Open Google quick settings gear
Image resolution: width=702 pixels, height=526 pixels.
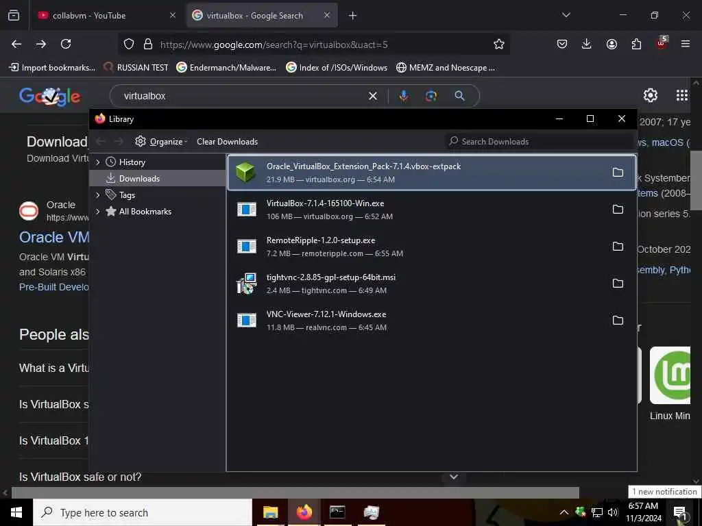651,95
